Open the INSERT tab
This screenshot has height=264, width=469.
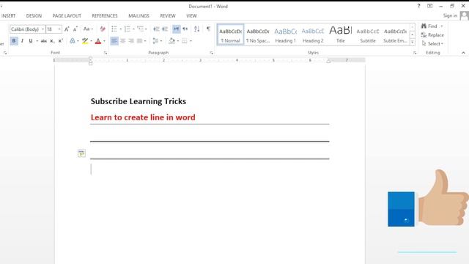[8, 15]
